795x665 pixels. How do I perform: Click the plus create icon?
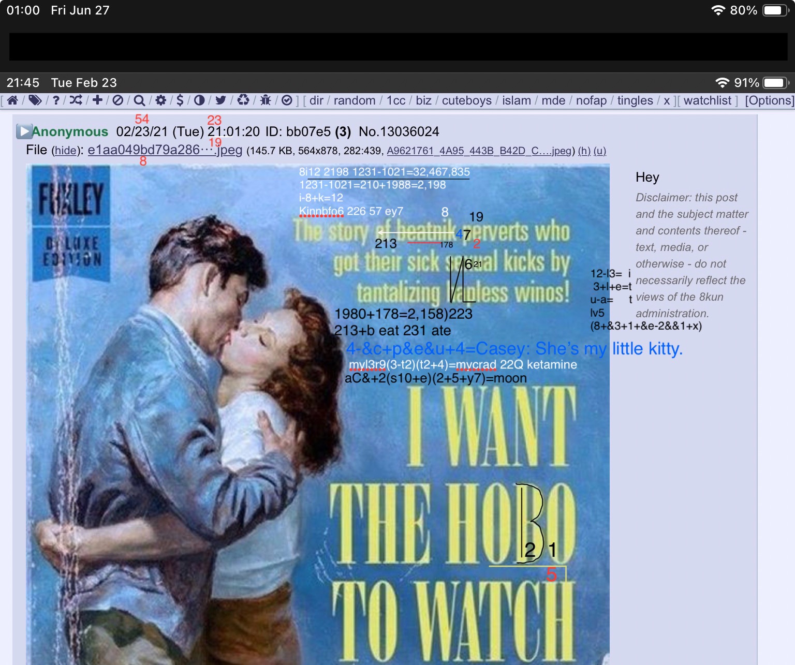tap(97, 100)
